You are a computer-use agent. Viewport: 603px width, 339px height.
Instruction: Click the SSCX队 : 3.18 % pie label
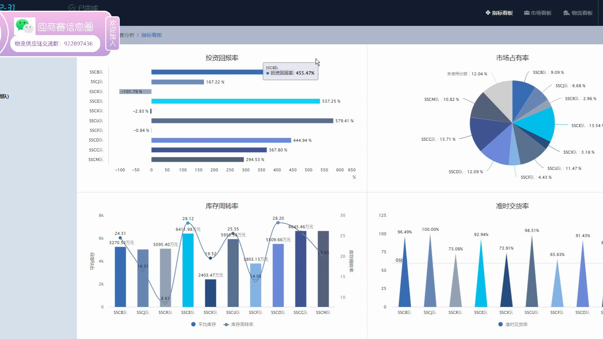point(579,152)
